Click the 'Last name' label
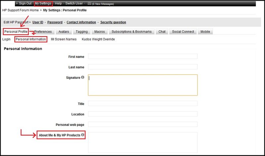This screenshot has height=156, width=265. 76,67
